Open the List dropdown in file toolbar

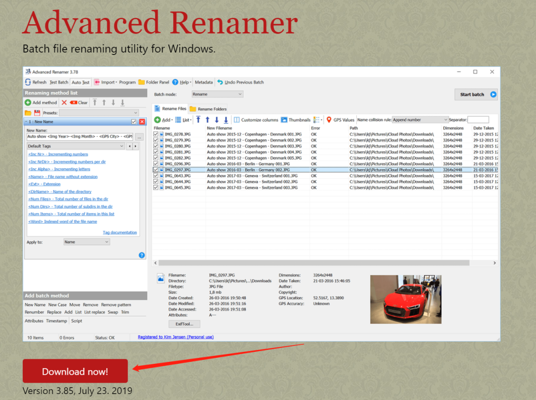point(183,120)
